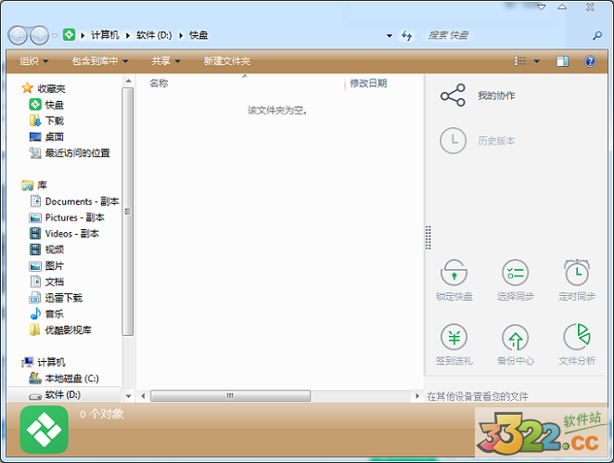Go forward with the Forward arrow button
Image resolution: width=614 pixels, height=463 pixels.
point(40,35)
